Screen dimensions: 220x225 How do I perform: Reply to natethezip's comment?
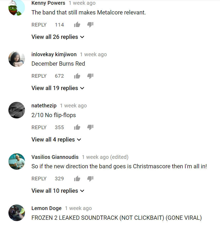point(39,127)
